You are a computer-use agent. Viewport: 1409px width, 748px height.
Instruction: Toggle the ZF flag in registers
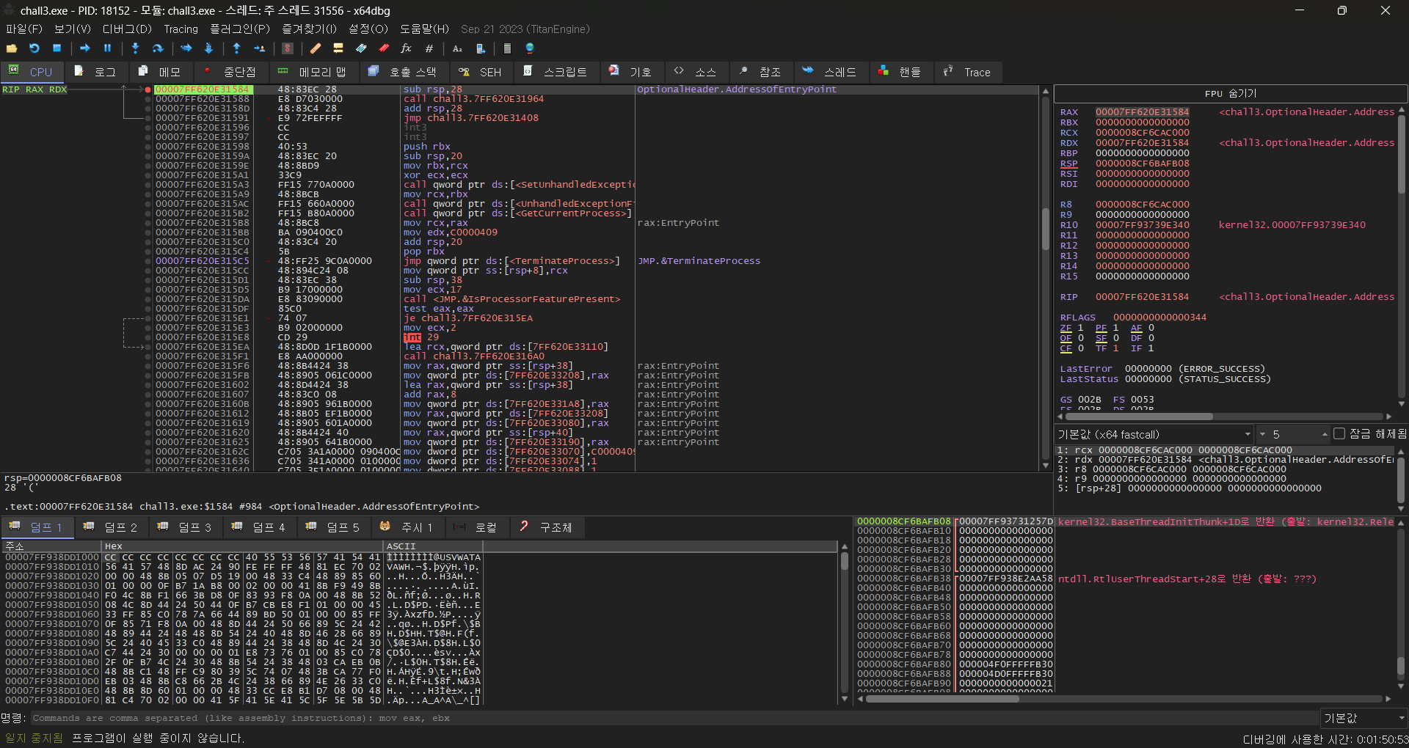[1066, 328]
